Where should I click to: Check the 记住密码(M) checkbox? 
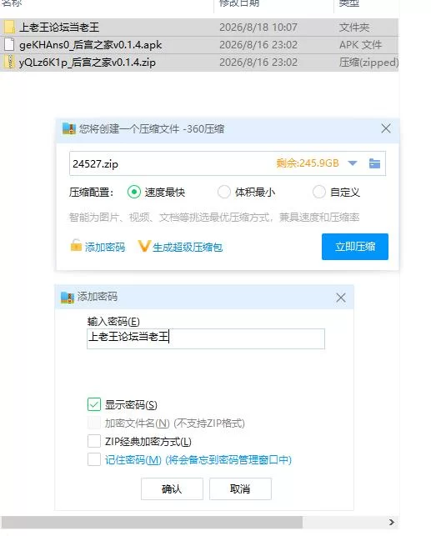(94, 459)
